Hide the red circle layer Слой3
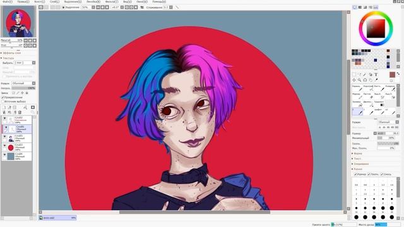The image size is (404, 227). [x=4, y=146]
